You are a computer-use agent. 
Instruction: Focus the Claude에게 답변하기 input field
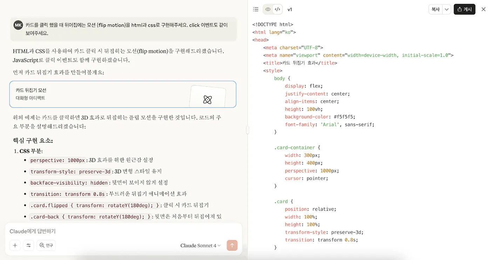pos(123,231)
